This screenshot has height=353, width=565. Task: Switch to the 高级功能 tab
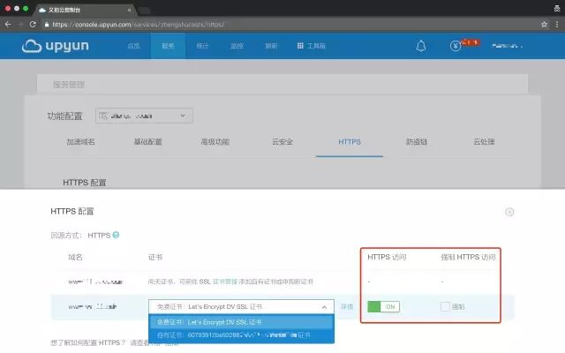point(215,142)
